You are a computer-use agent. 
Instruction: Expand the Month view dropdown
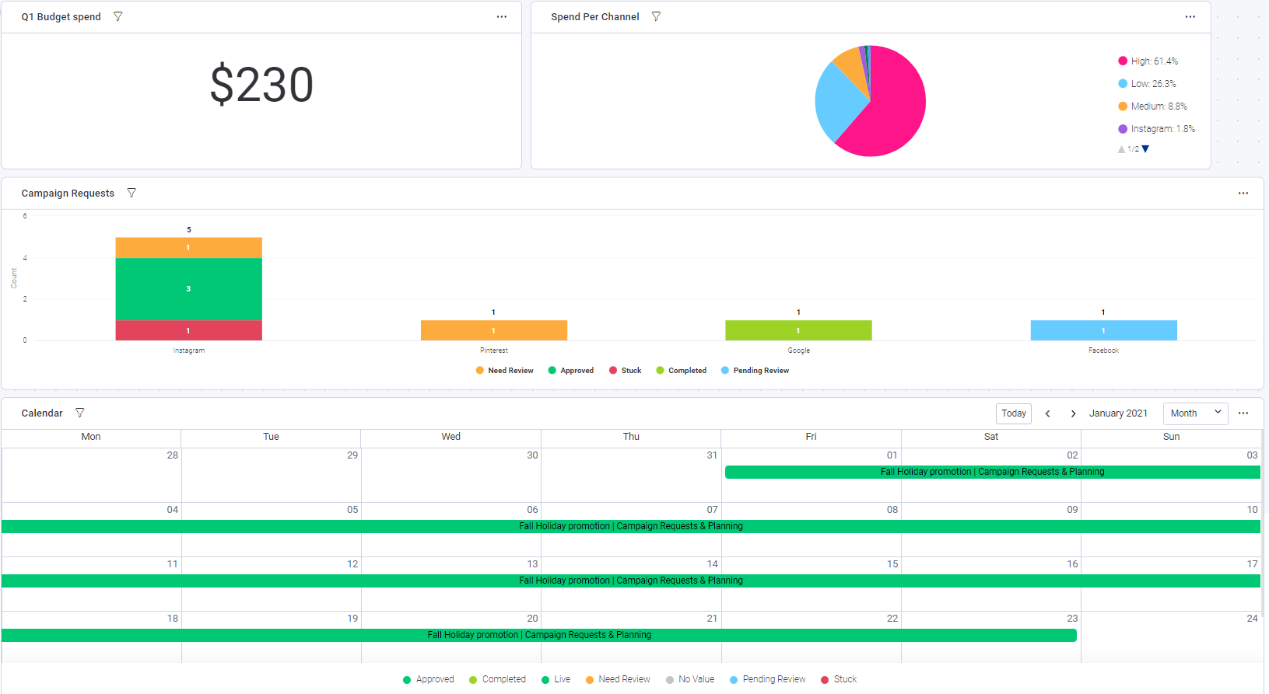point(1195,413)
